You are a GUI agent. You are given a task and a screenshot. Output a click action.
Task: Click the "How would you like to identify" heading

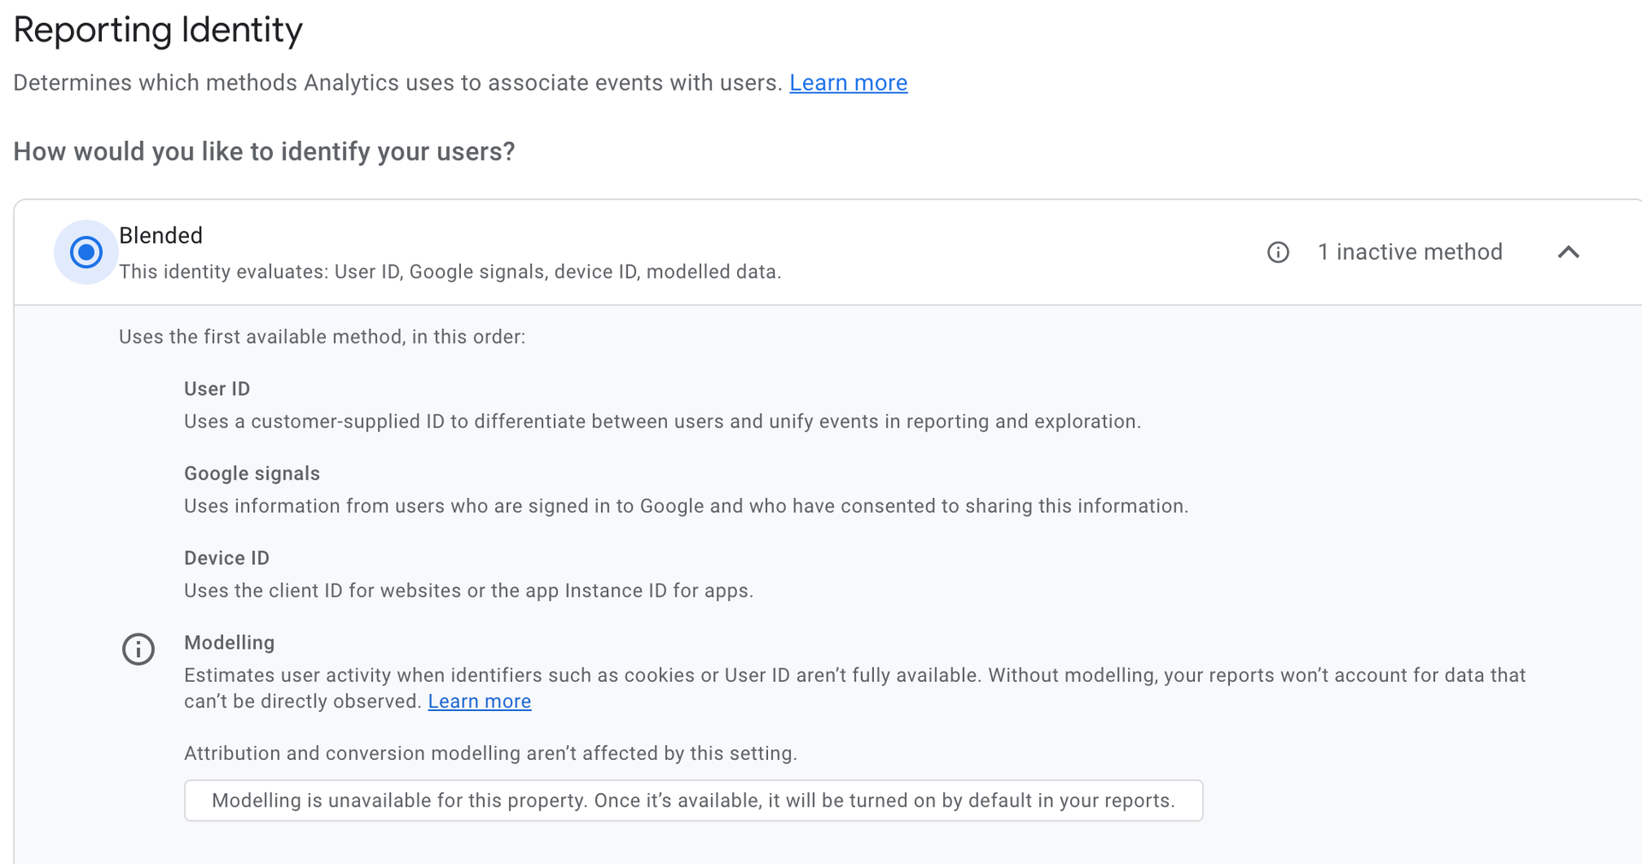pos(264,151)
